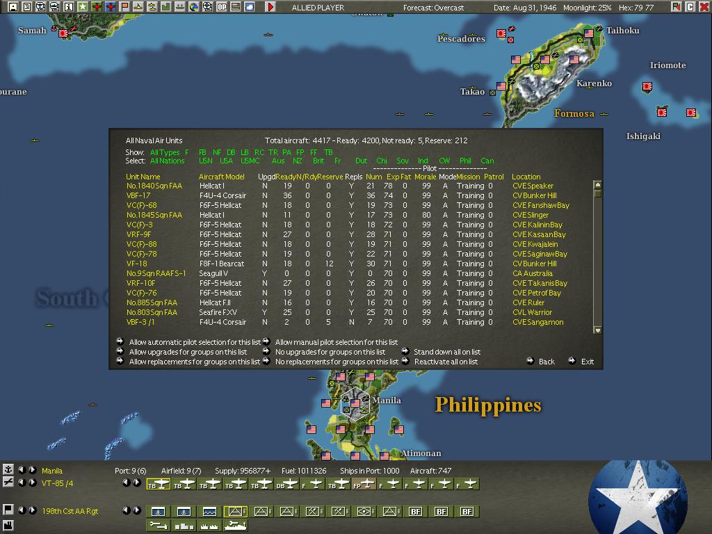The height and width of the screenshot is (534, 712).
Task: Go to previous base left of Manila
Action: pos(22,469)
